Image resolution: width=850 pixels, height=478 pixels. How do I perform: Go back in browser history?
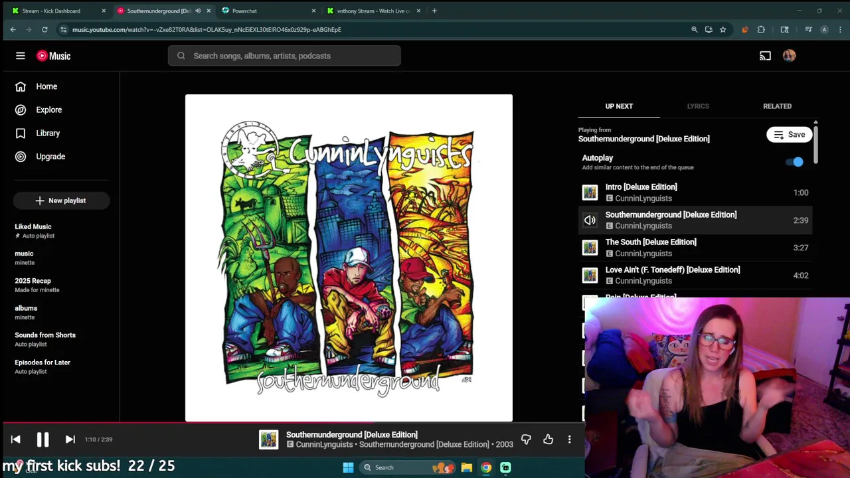(13, 29)
